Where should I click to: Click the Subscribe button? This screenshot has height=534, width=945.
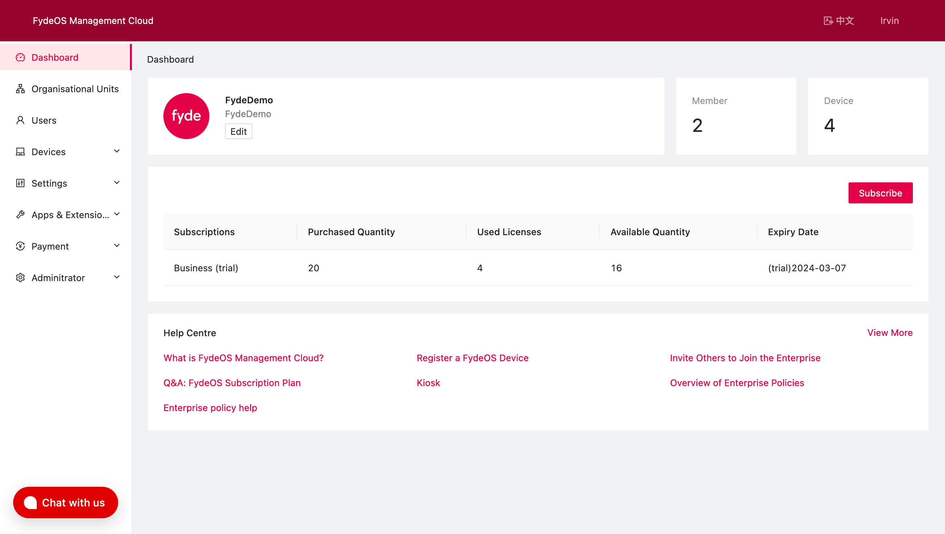click(880, 193)
